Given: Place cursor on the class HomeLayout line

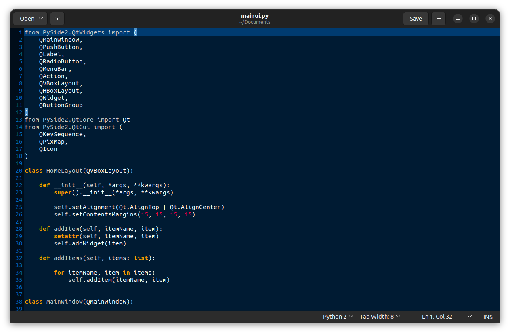Looking at the screenshot, I should point(79,171).
